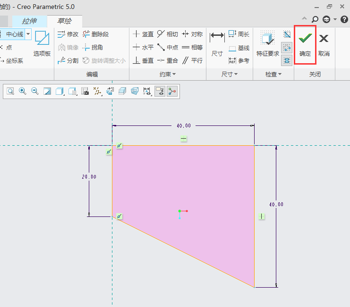Apply the 垂直 perpendicular constraint
The height and width of the screenshot is (307, 350).
(143, 60)
